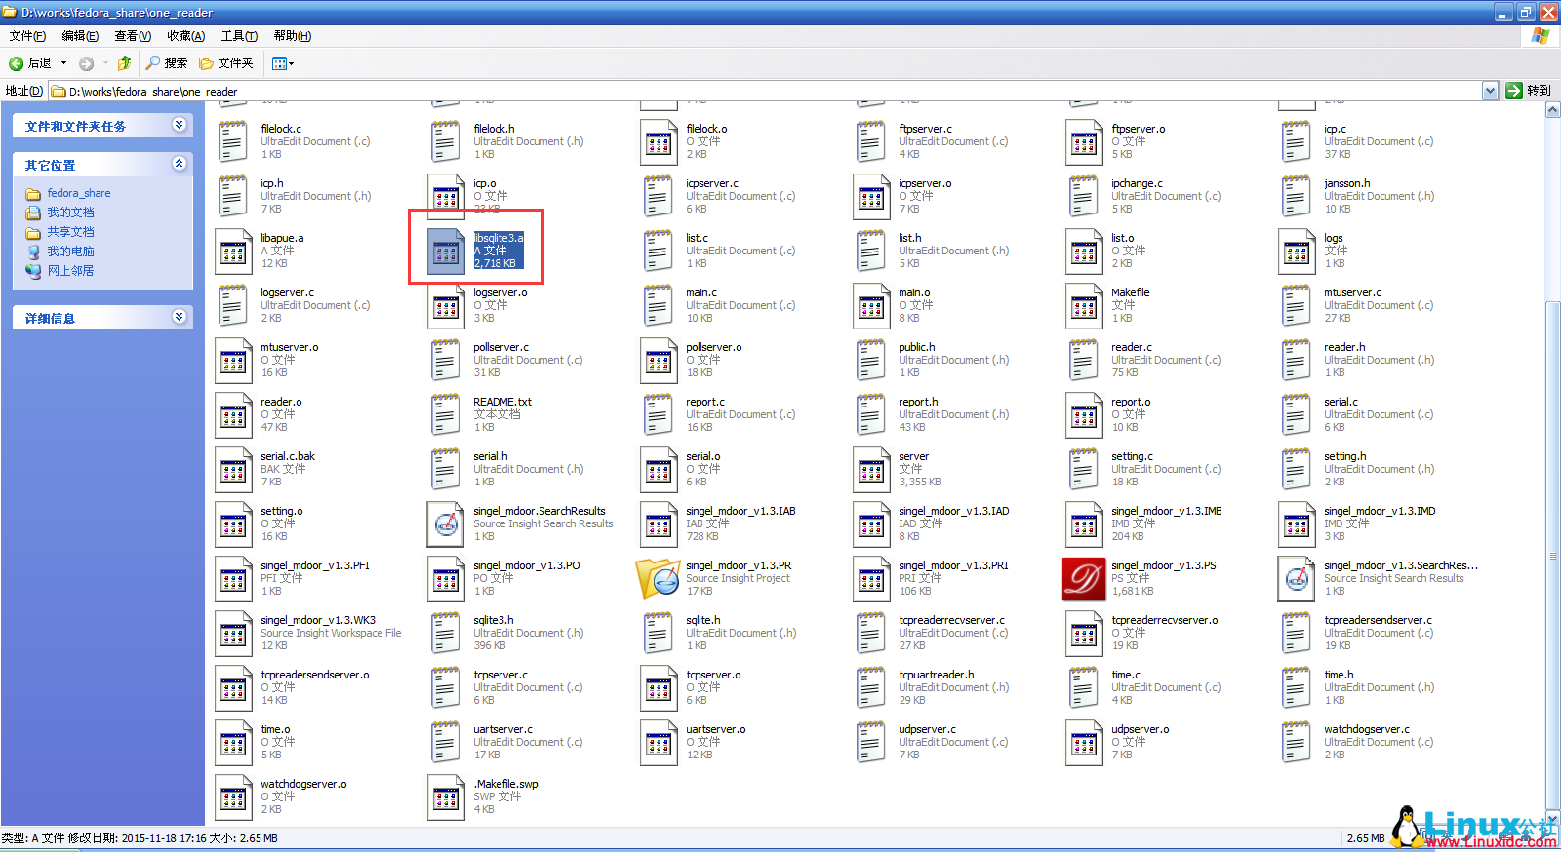Viewport: 1561px width, 852px height.
Task: Open the Search toolbar button
Action: 166,63
